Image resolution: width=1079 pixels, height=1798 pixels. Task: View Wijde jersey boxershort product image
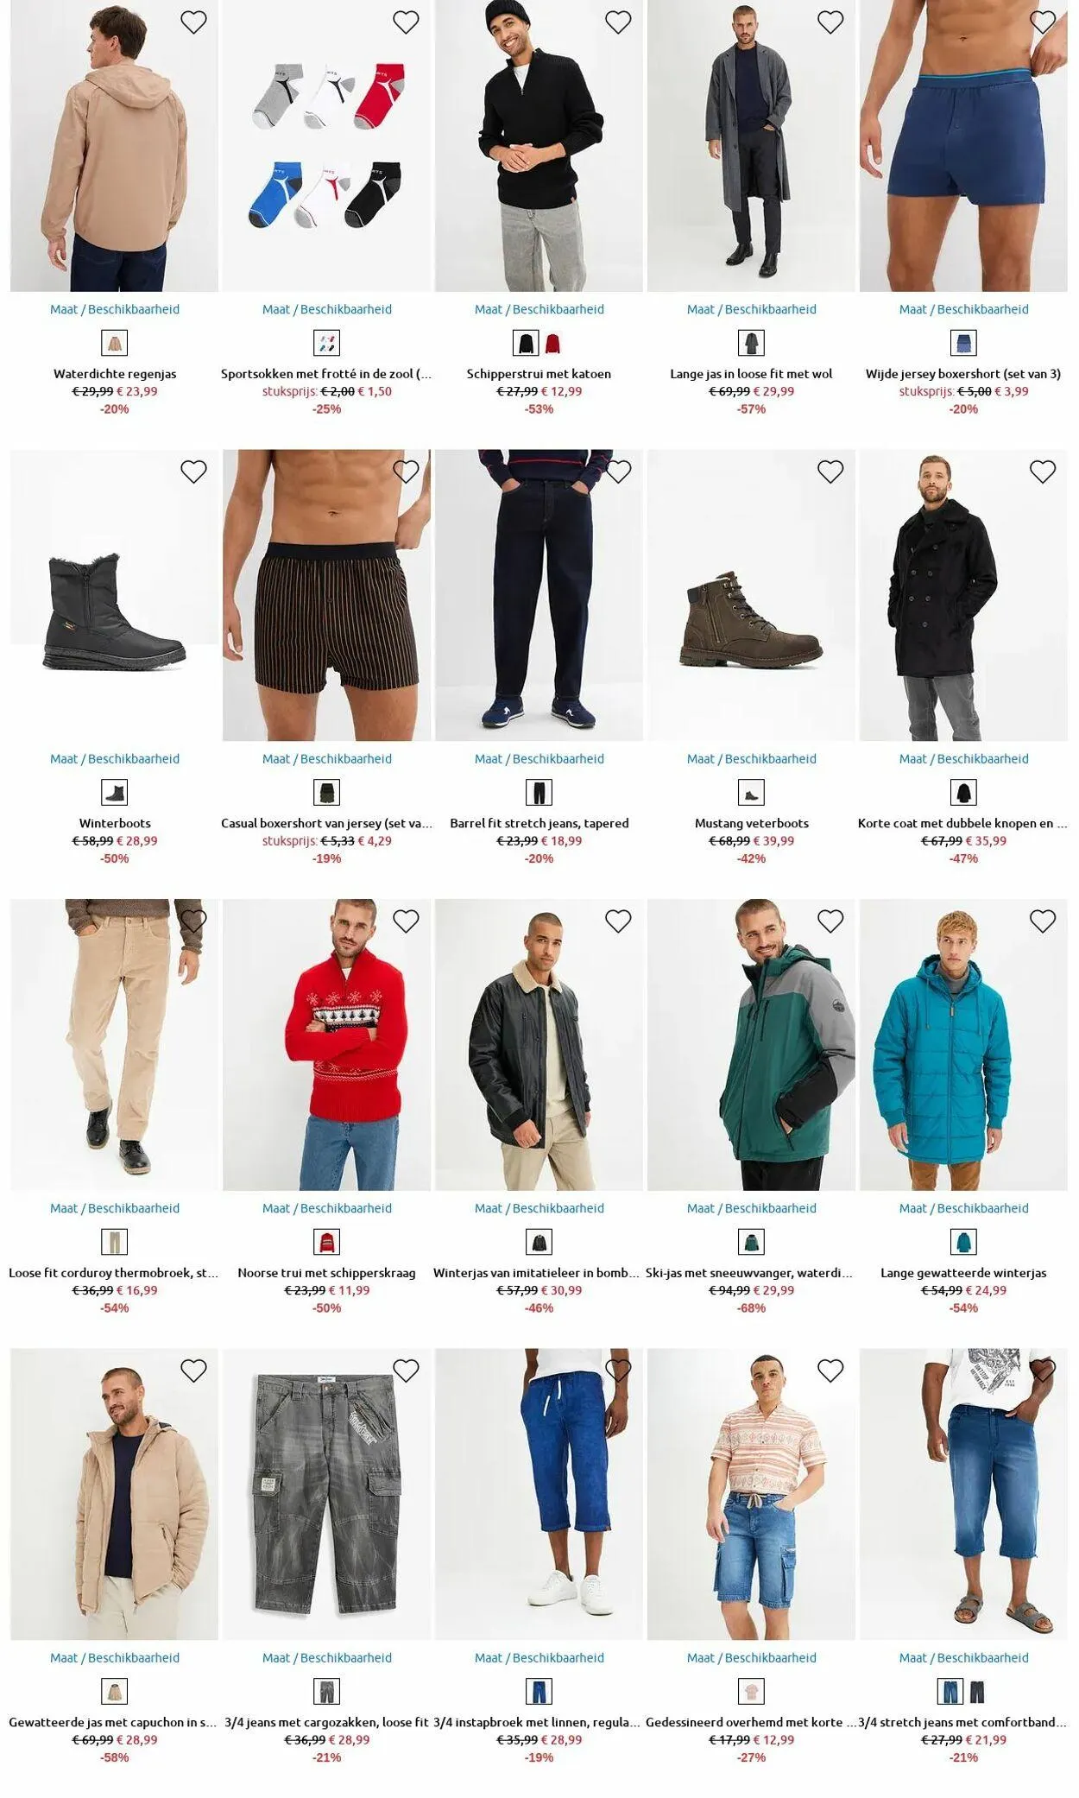(963, 146)
